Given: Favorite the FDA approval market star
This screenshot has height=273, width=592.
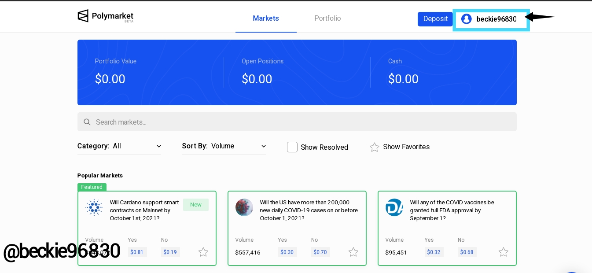Looking at the screenshot, I should [504, 252].
